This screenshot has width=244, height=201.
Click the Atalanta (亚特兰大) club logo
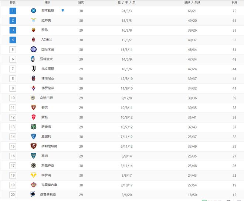pos(33,59)
